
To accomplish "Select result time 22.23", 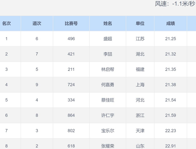I will coord(171,131).
